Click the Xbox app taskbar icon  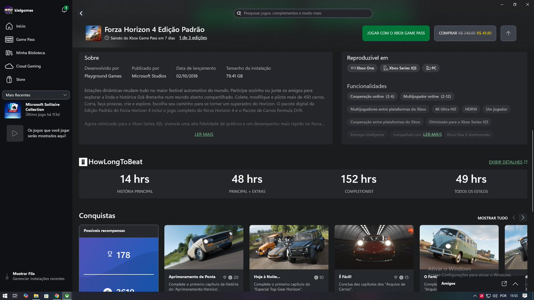[x=67, y=296]
